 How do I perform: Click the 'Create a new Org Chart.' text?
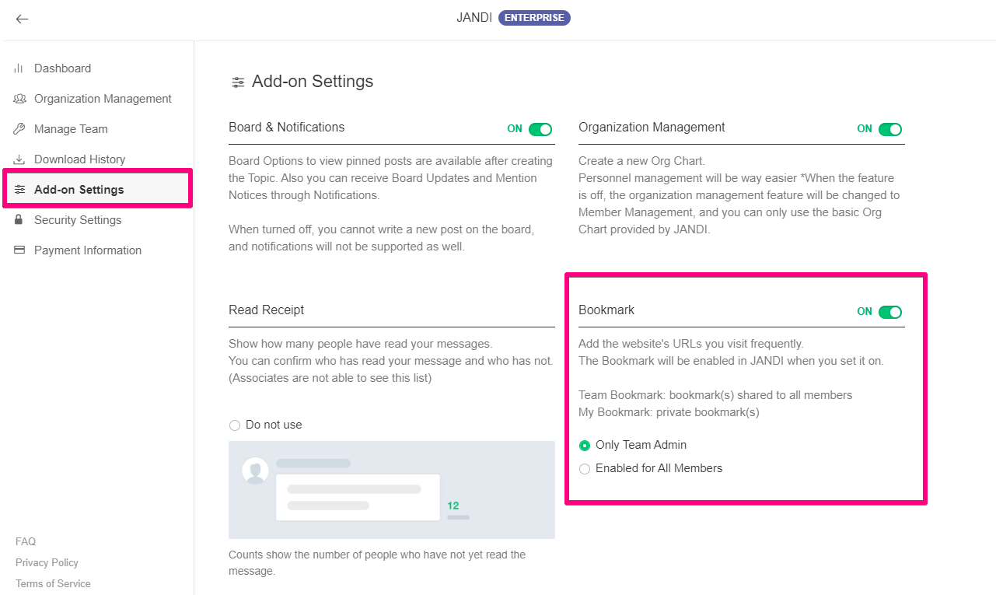coord(641,161)
